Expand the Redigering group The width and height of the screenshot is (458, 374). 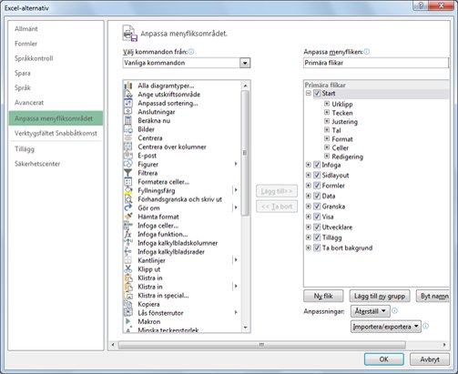coord(327,157)
